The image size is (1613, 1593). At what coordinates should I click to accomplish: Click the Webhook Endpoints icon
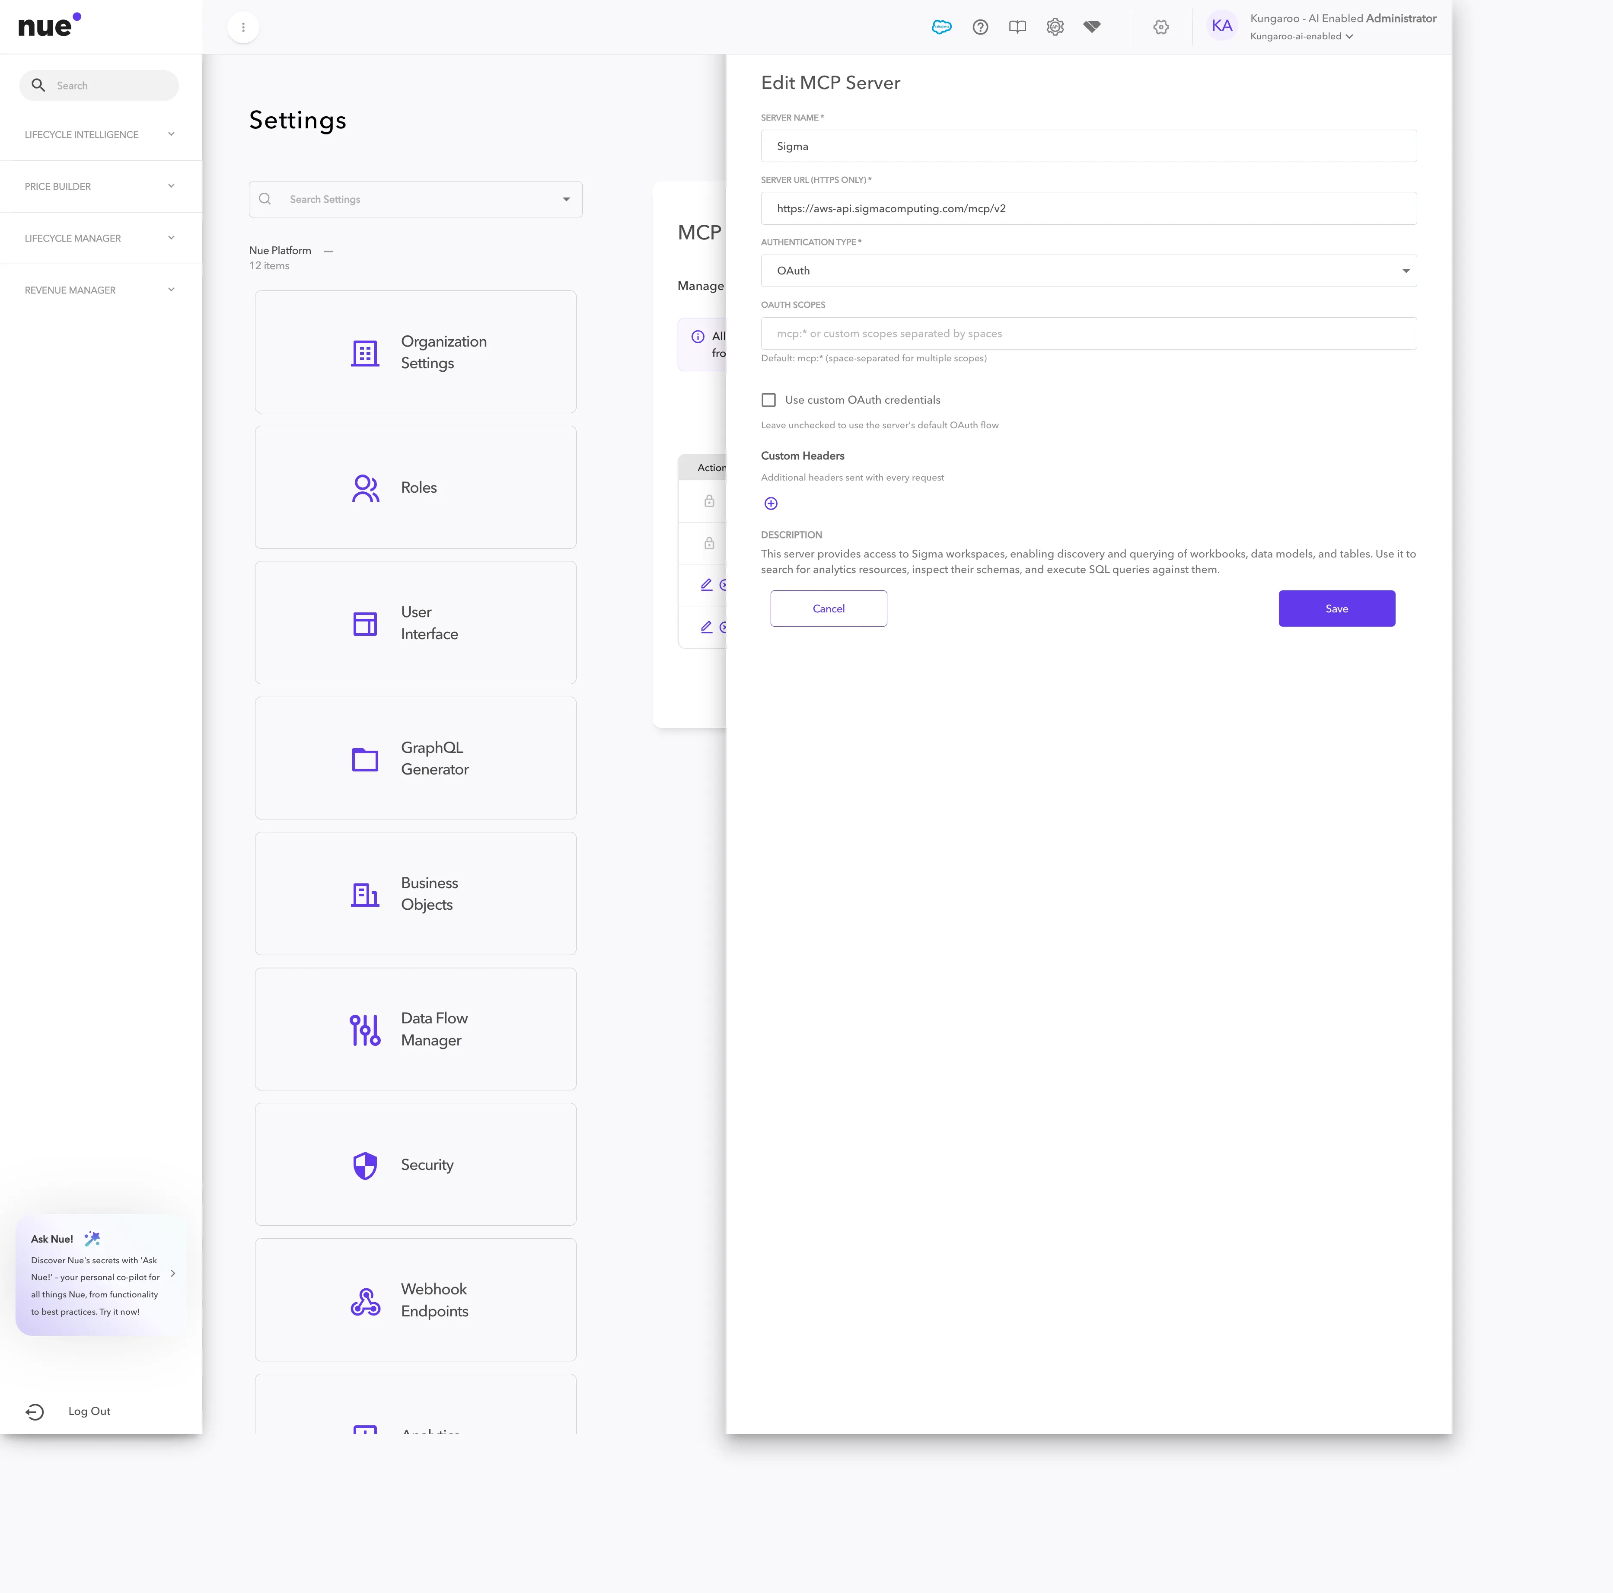click(365, 1301)
